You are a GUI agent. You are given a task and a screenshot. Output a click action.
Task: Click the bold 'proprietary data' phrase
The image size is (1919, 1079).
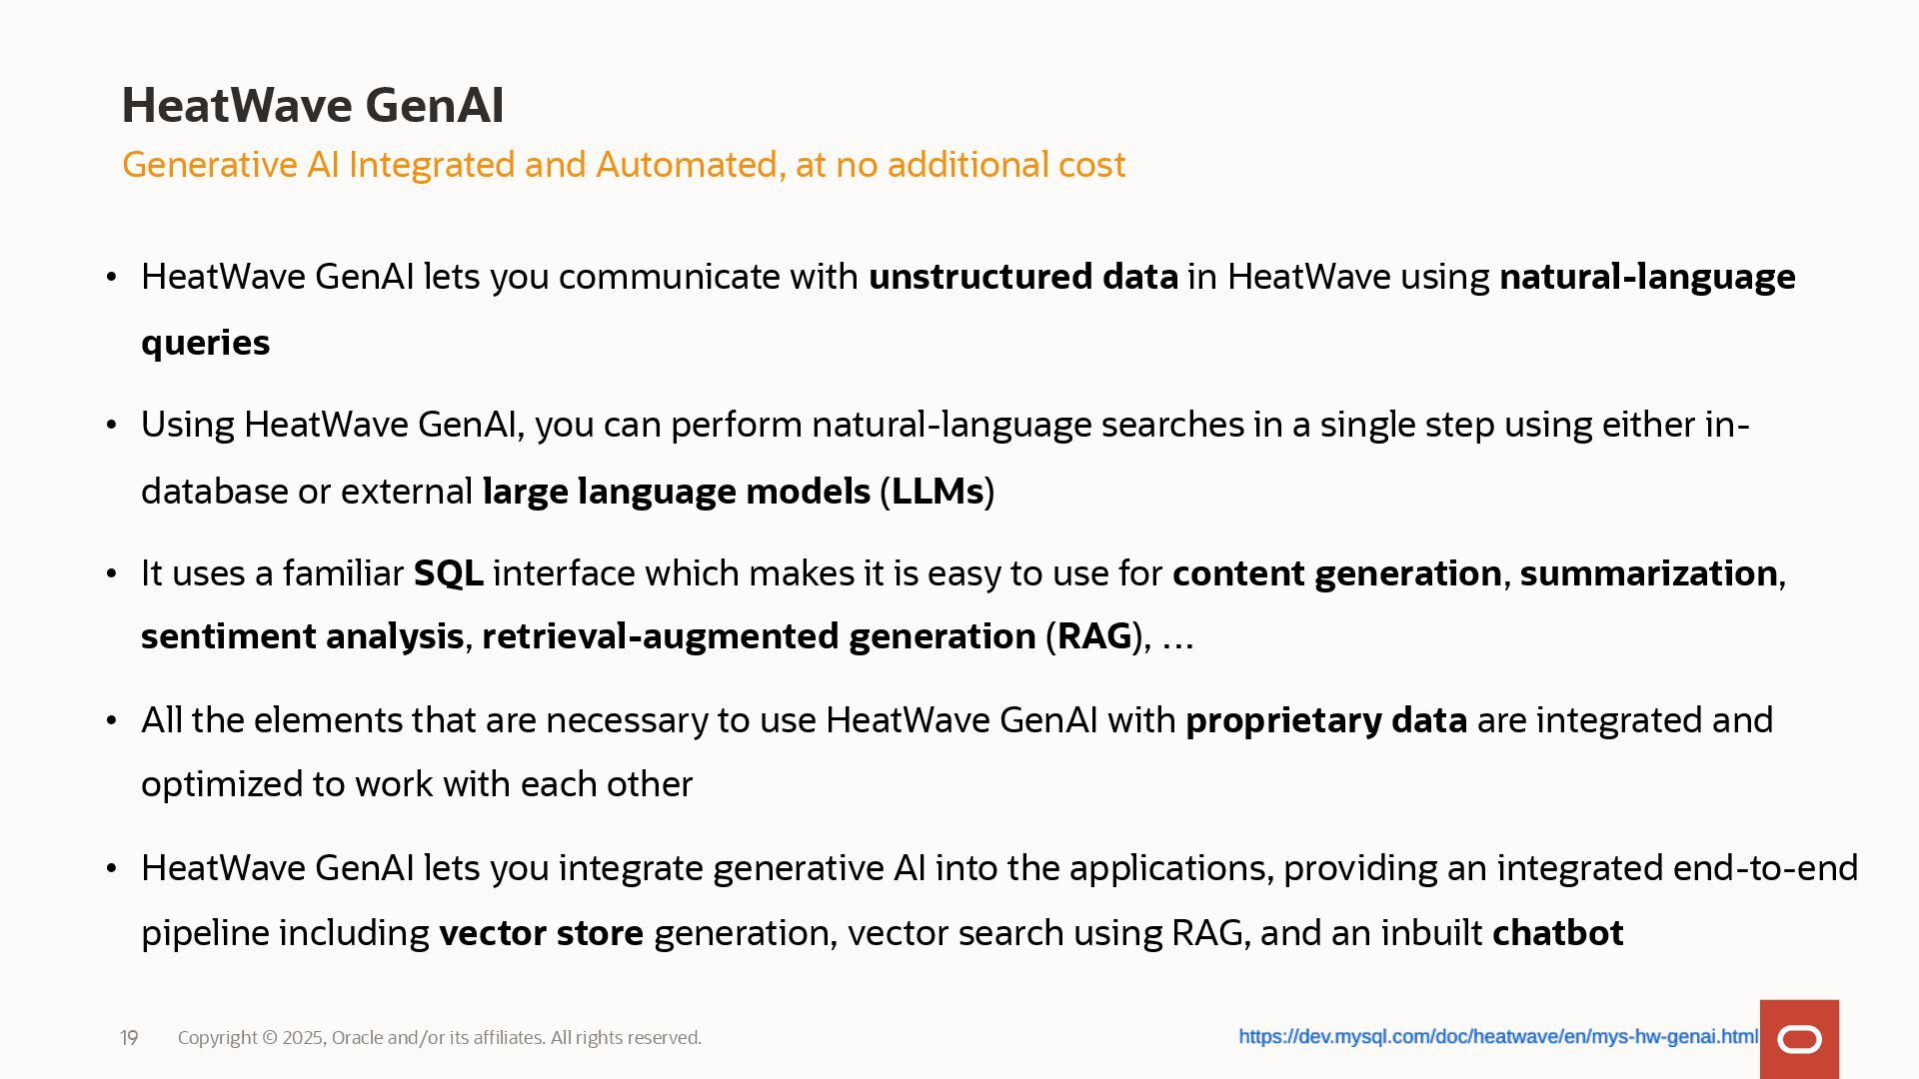[x=1325, y=720]
